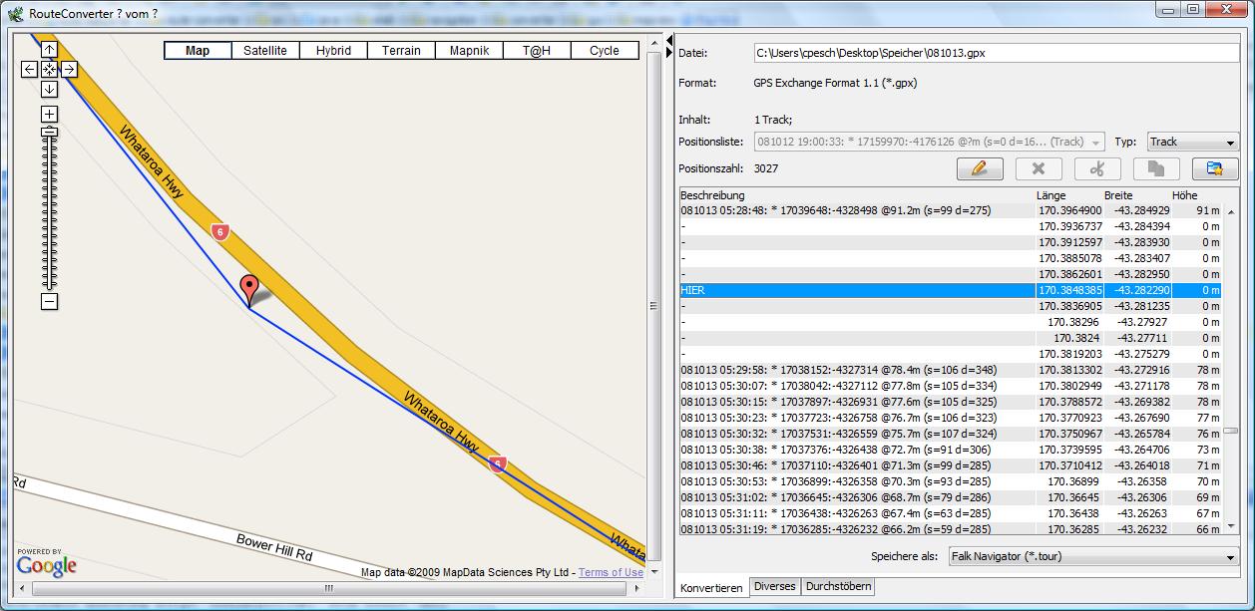Sort by the Höhe column header
This screenshot has height=611, width=1255.
pyautogui.click(x=1196, y=195)
